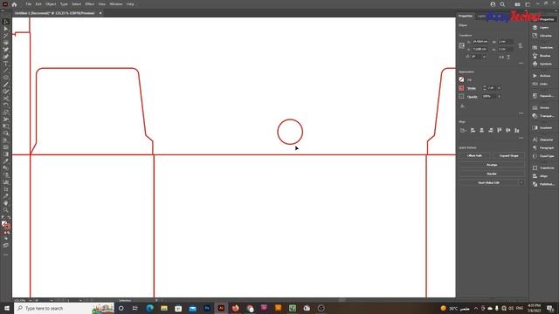Image resolution: width=559 pixels, height=314 pixels.
Task: Open the Help menu
Action: [x=130, y=3]
